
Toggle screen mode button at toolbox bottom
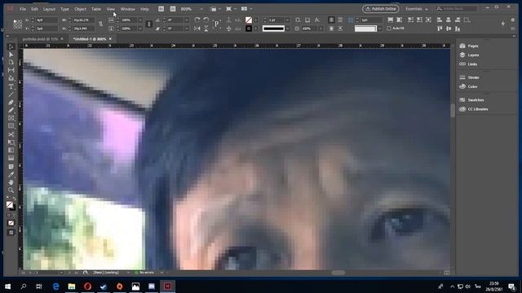[x=11, y=233]
